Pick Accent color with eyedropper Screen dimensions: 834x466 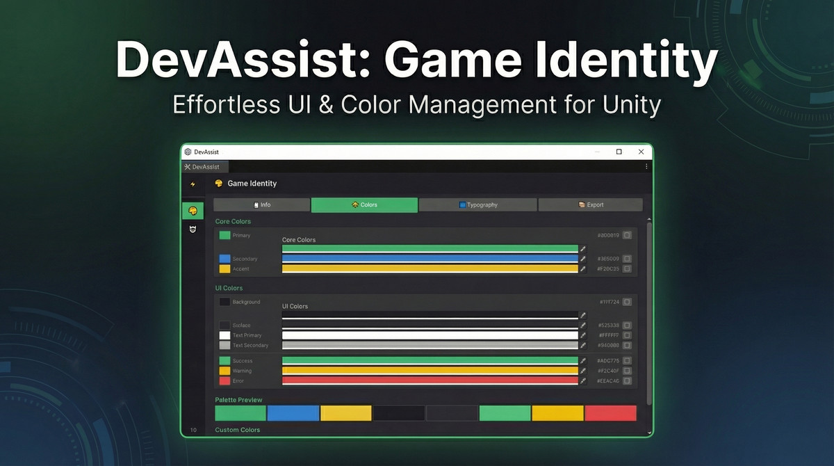(x=583, y=268)
